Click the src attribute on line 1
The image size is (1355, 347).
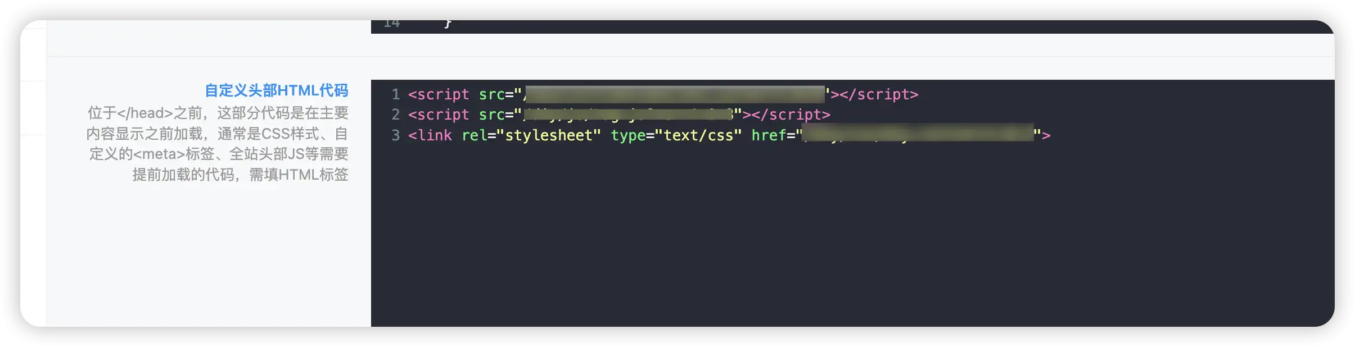[x=491, y=94]
